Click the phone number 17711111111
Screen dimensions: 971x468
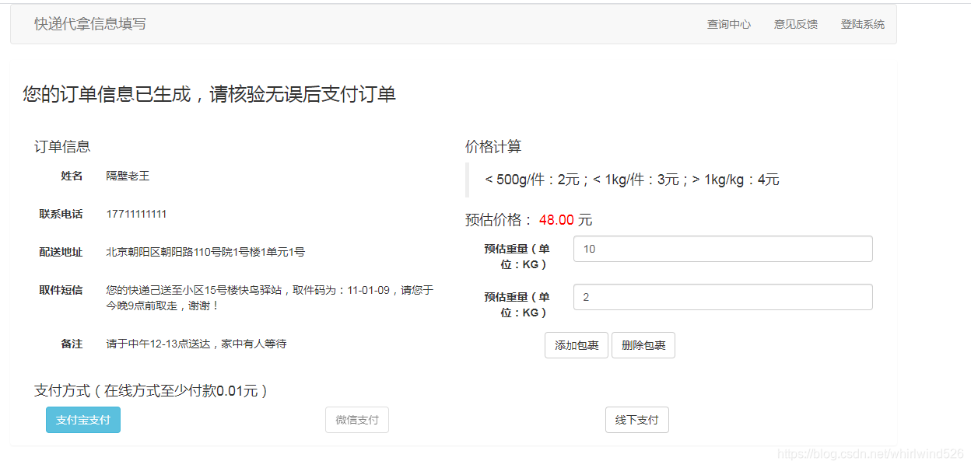[136, 214]
